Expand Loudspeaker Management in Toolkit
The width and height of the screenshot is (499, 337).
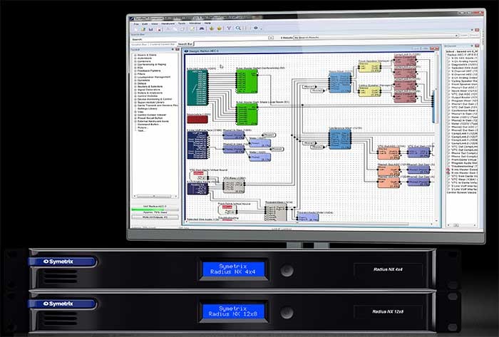135,77
